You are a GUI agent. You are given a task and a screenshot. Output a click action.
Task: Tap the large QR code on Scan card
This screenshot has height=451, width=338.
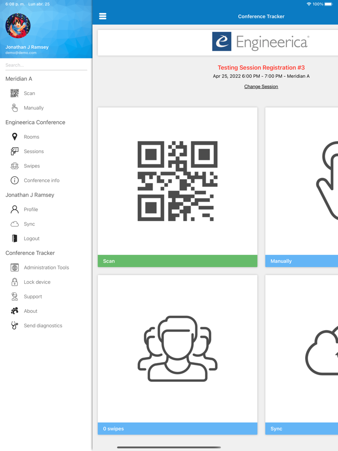coord(178,181)
